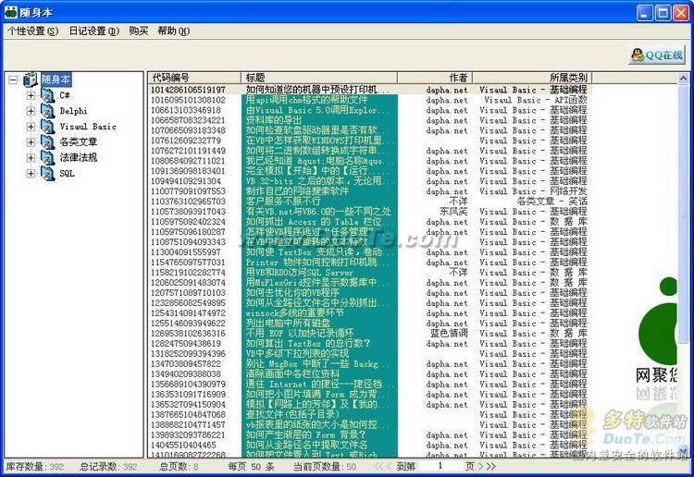
Task: Select title 资料库的导出
Action: 274,120
